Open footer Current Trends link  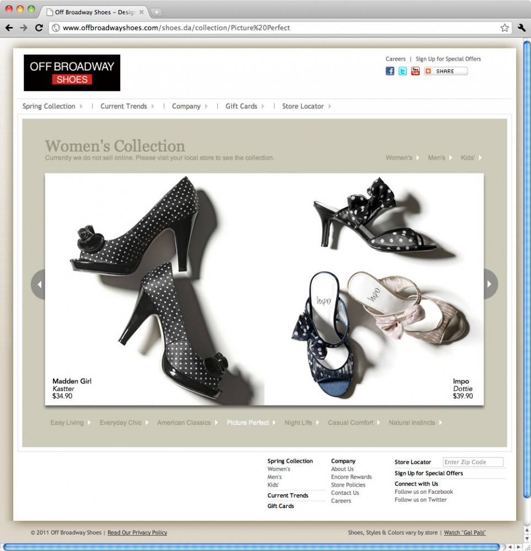click(x=288, y=495)
